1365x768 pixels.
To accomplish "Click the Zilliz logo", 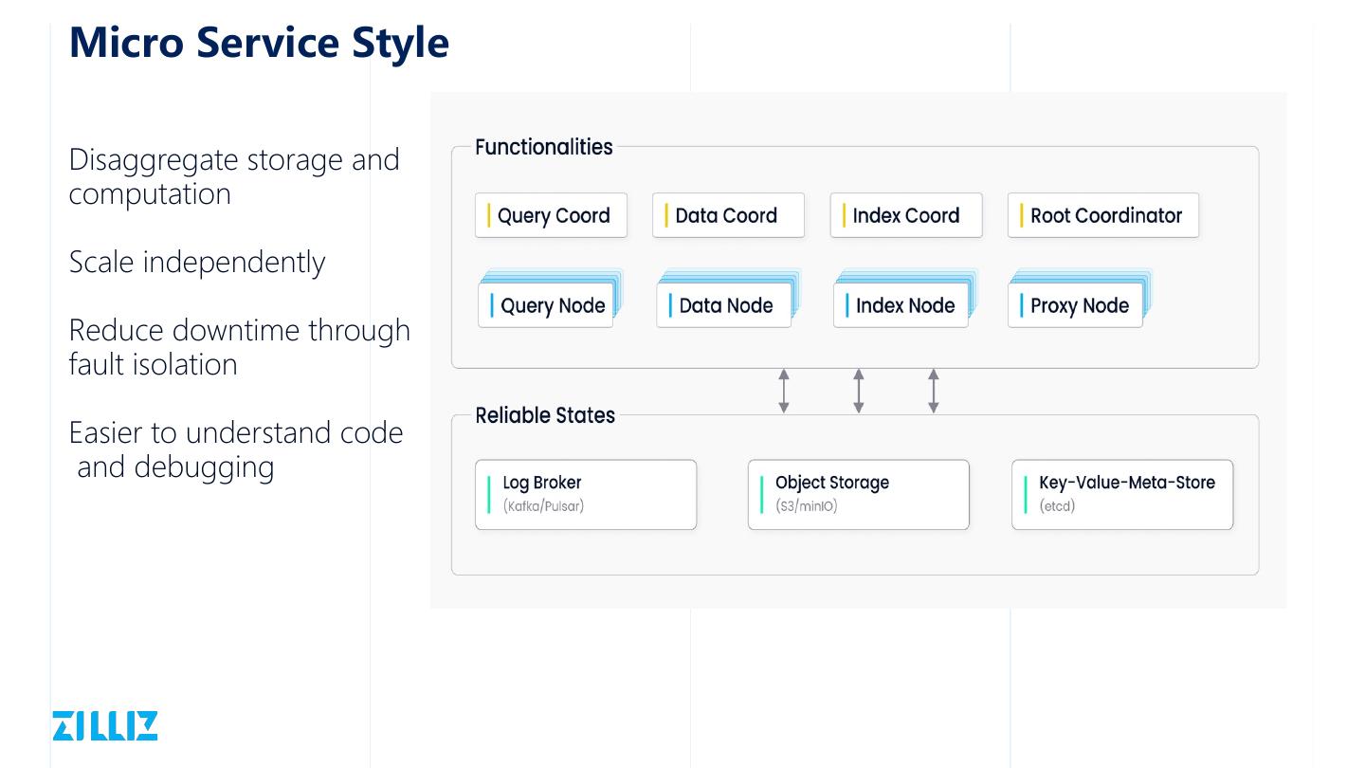I will [x=104, y=725].
